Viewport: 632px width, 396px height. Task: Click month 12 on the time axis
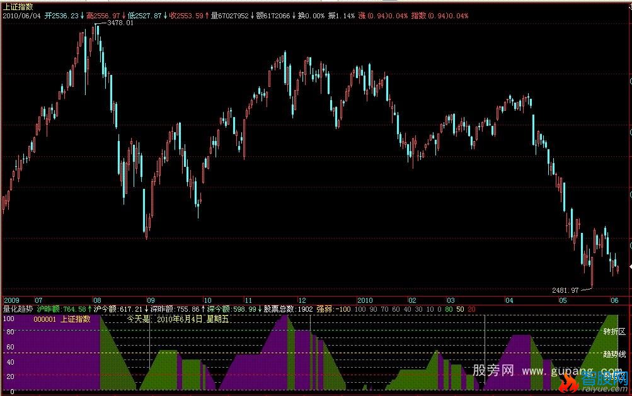[302, 300]
